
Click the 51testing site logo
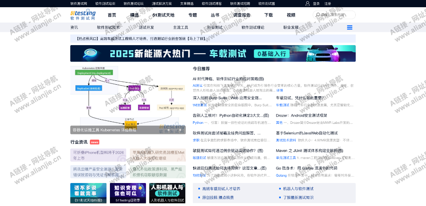point(83,15)
